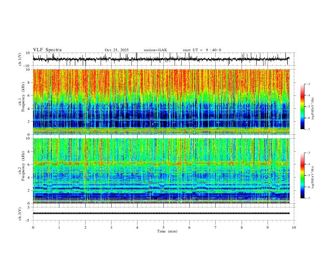Click the "-3" label on ch.2 color bar
This screenshot has width=331, height=255.
click(x=308, y=153)
